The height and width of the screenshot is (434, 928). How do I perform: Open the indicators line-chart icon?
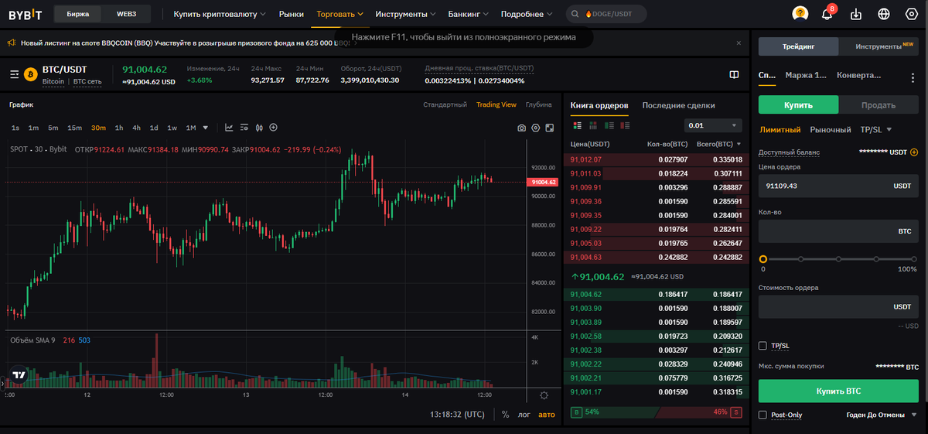tap(229, 128)
